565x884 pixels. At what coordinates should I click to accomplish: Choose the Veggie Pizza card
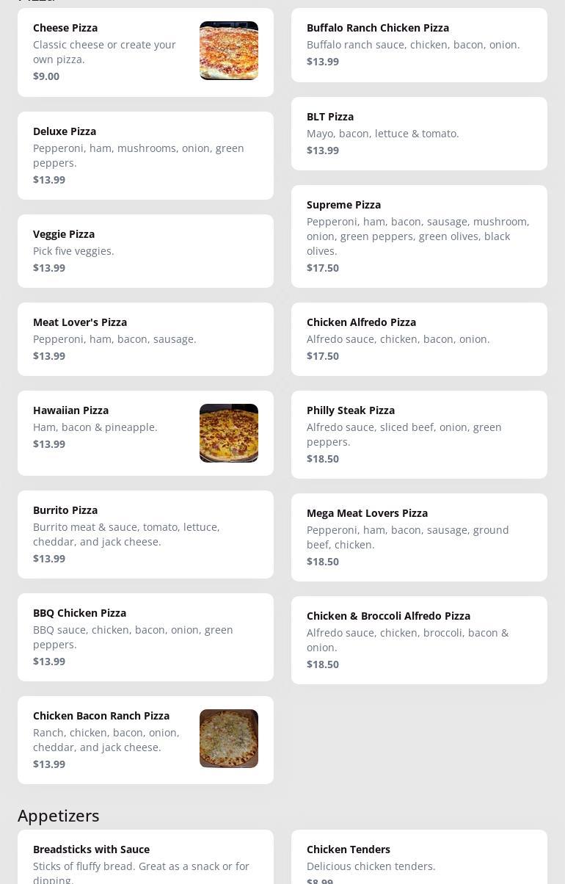(145, 251)
